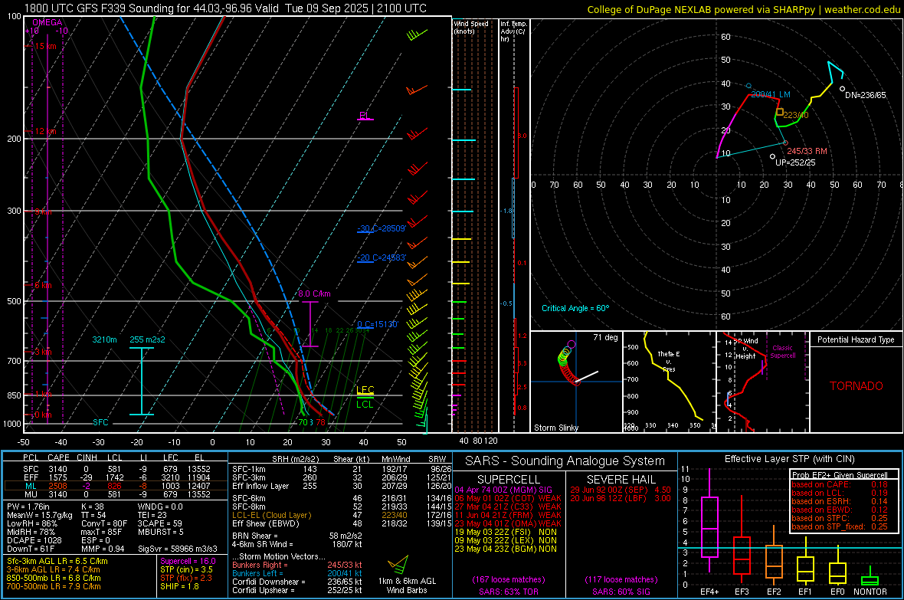Select the SFC parcel row CAPE value 3140
Image resolution: width=904 pixels, height=600 pixels.
57,469
